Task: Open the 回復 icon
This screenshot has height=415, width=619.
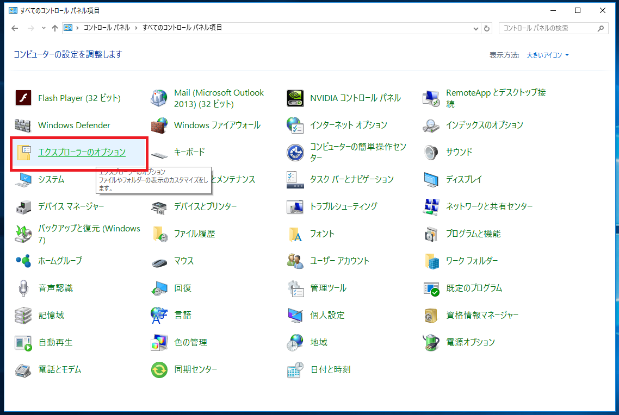Action: tap(159, 288)
